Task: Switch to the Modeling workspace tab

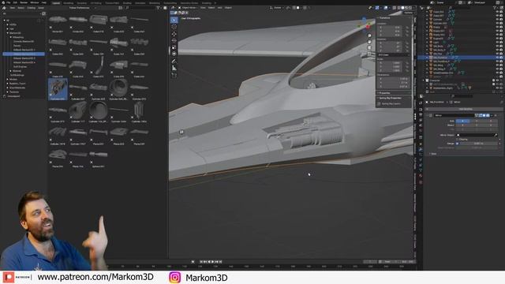Action: coord(69,3)
